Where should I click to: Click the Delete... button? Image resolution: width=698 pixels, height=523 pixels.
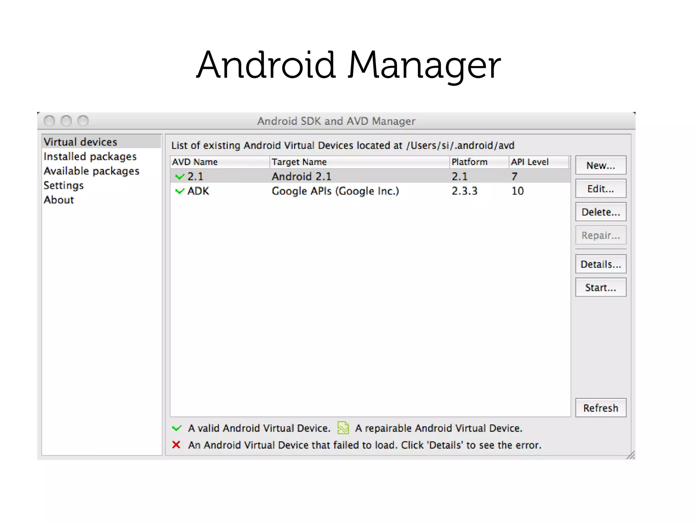pos(601,212)
